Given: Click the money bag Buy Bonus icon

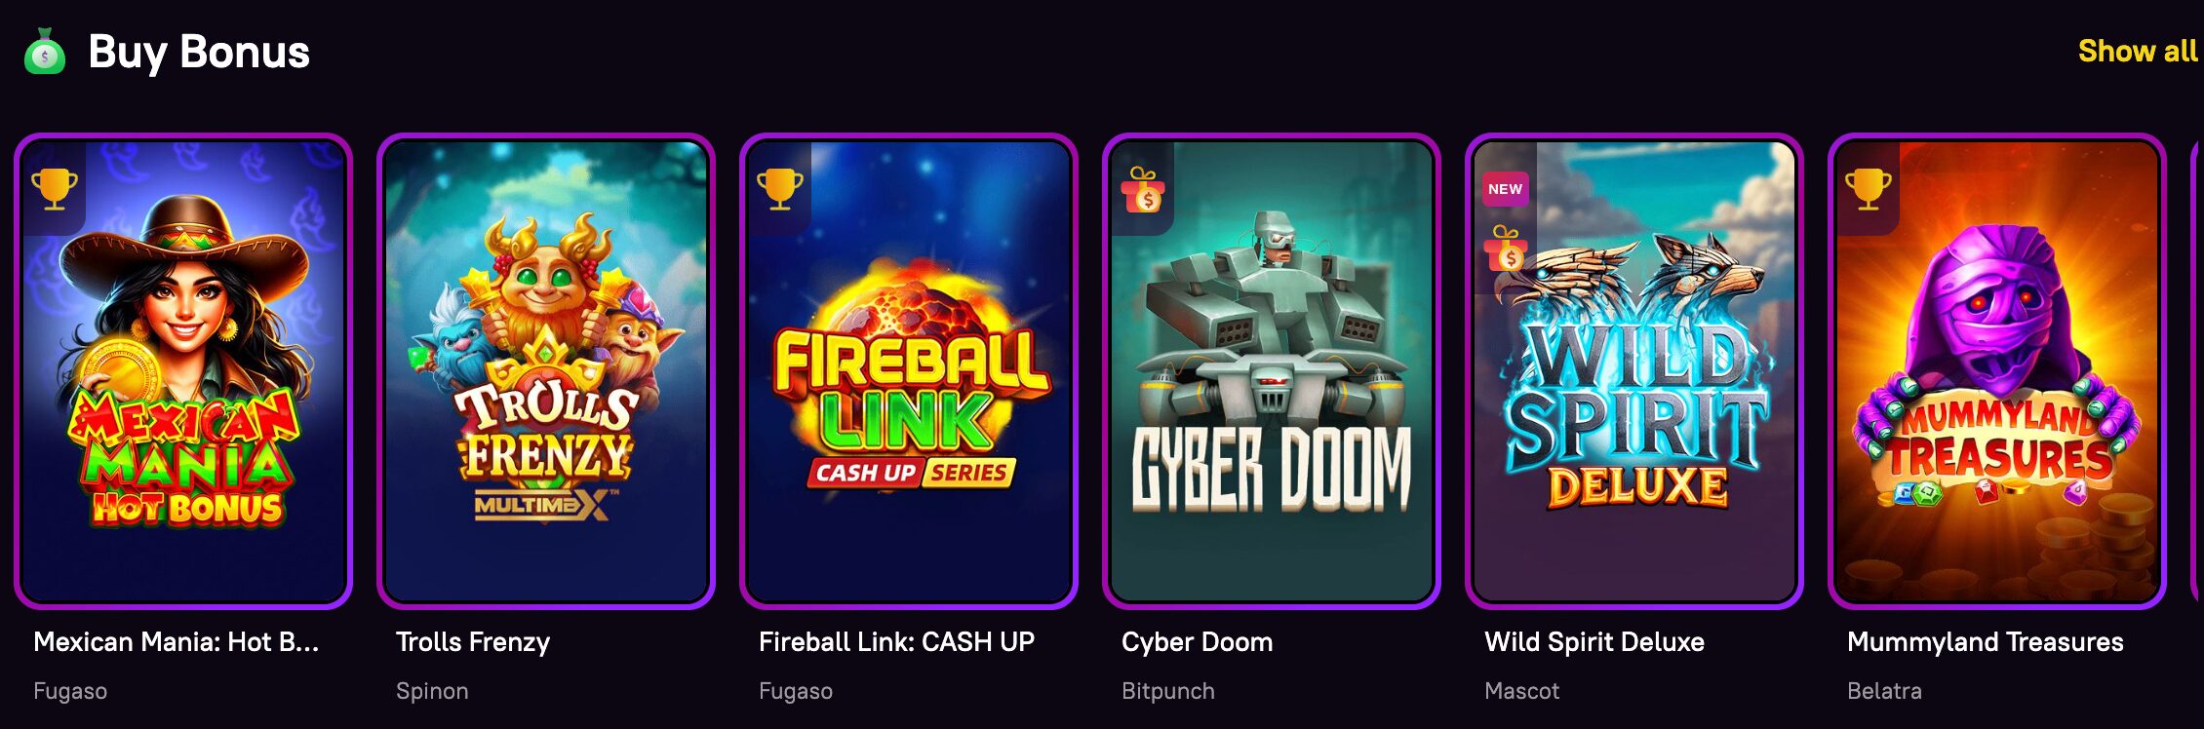Looking at the screenshot, I should click(x=44, y=52).
